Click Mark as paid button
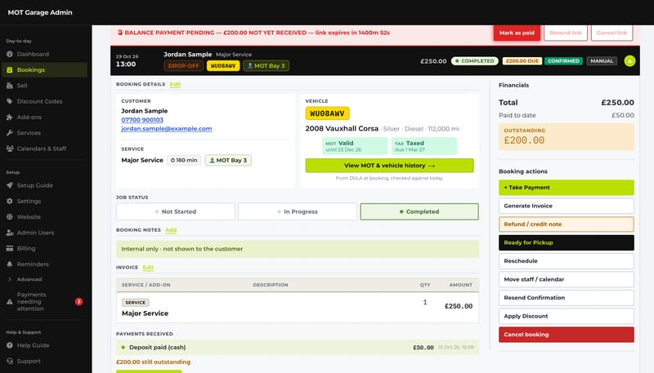This screenshot has height=373, width=654. (517, 33)
